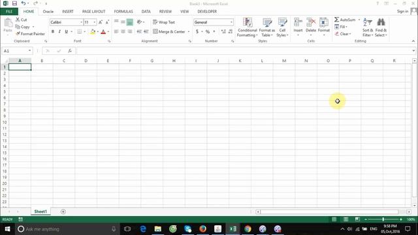Viewport: 418px width, 235px height.
Task: Toggle Italic formatting
Action: click(59, 32)
